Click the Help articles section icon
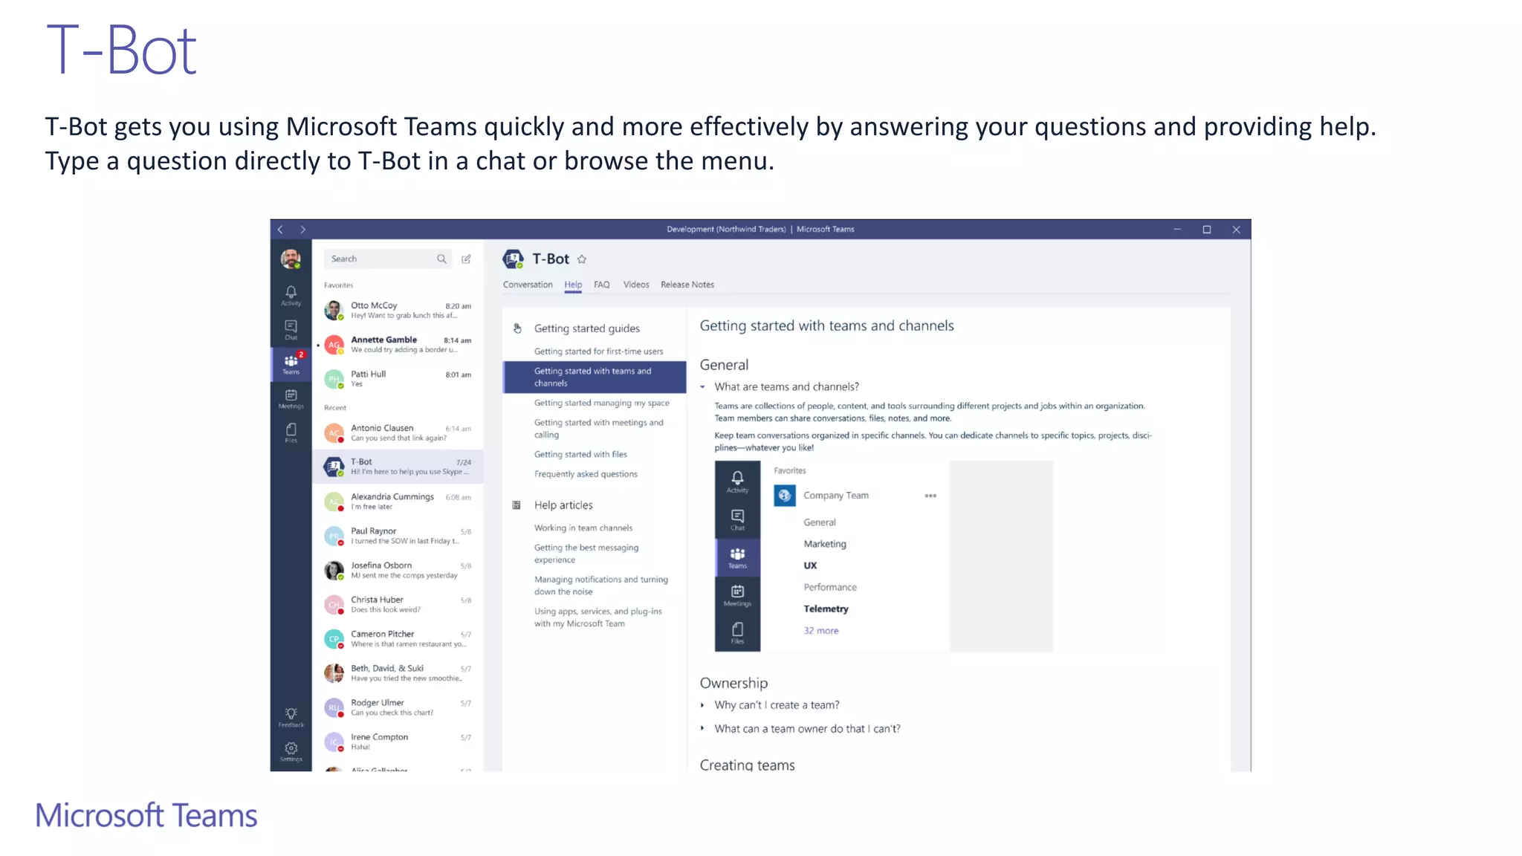 (516, 505)
